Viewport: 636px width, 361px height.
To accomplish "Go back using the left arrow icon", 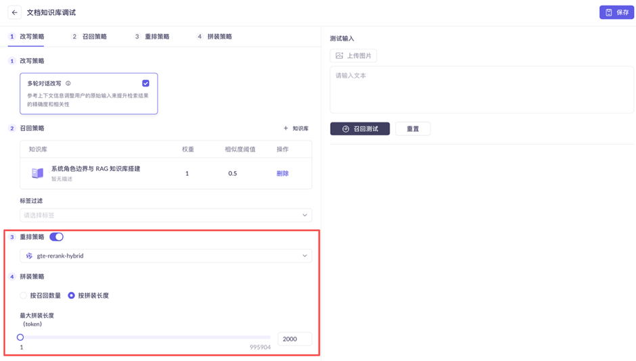I will point(15,13).
